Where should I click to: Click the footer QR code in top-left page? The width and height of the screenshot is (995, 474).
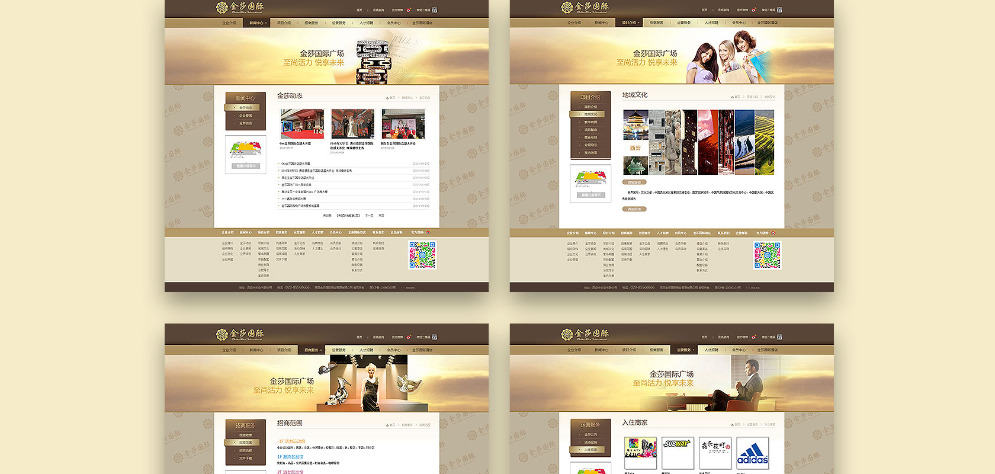pos(422,255)
